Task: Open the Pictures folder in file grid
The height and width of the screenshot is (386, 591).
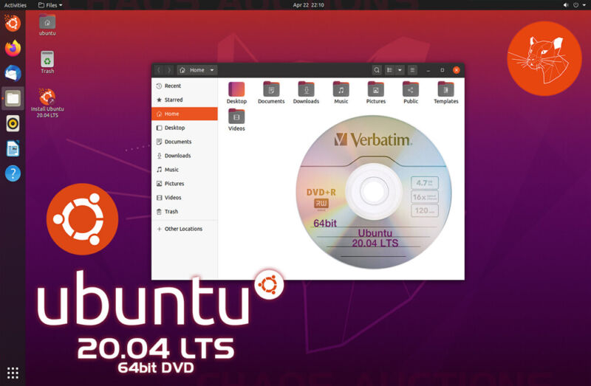Action: 376,93
